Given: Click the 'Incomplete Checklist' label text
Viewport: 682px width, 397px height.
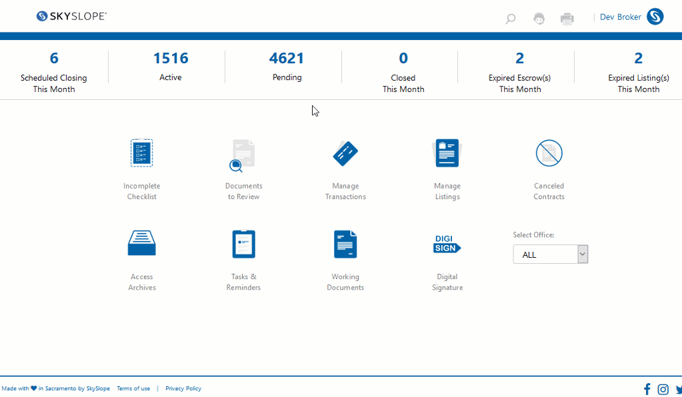Looking at the screenshot, I should 142,191.
